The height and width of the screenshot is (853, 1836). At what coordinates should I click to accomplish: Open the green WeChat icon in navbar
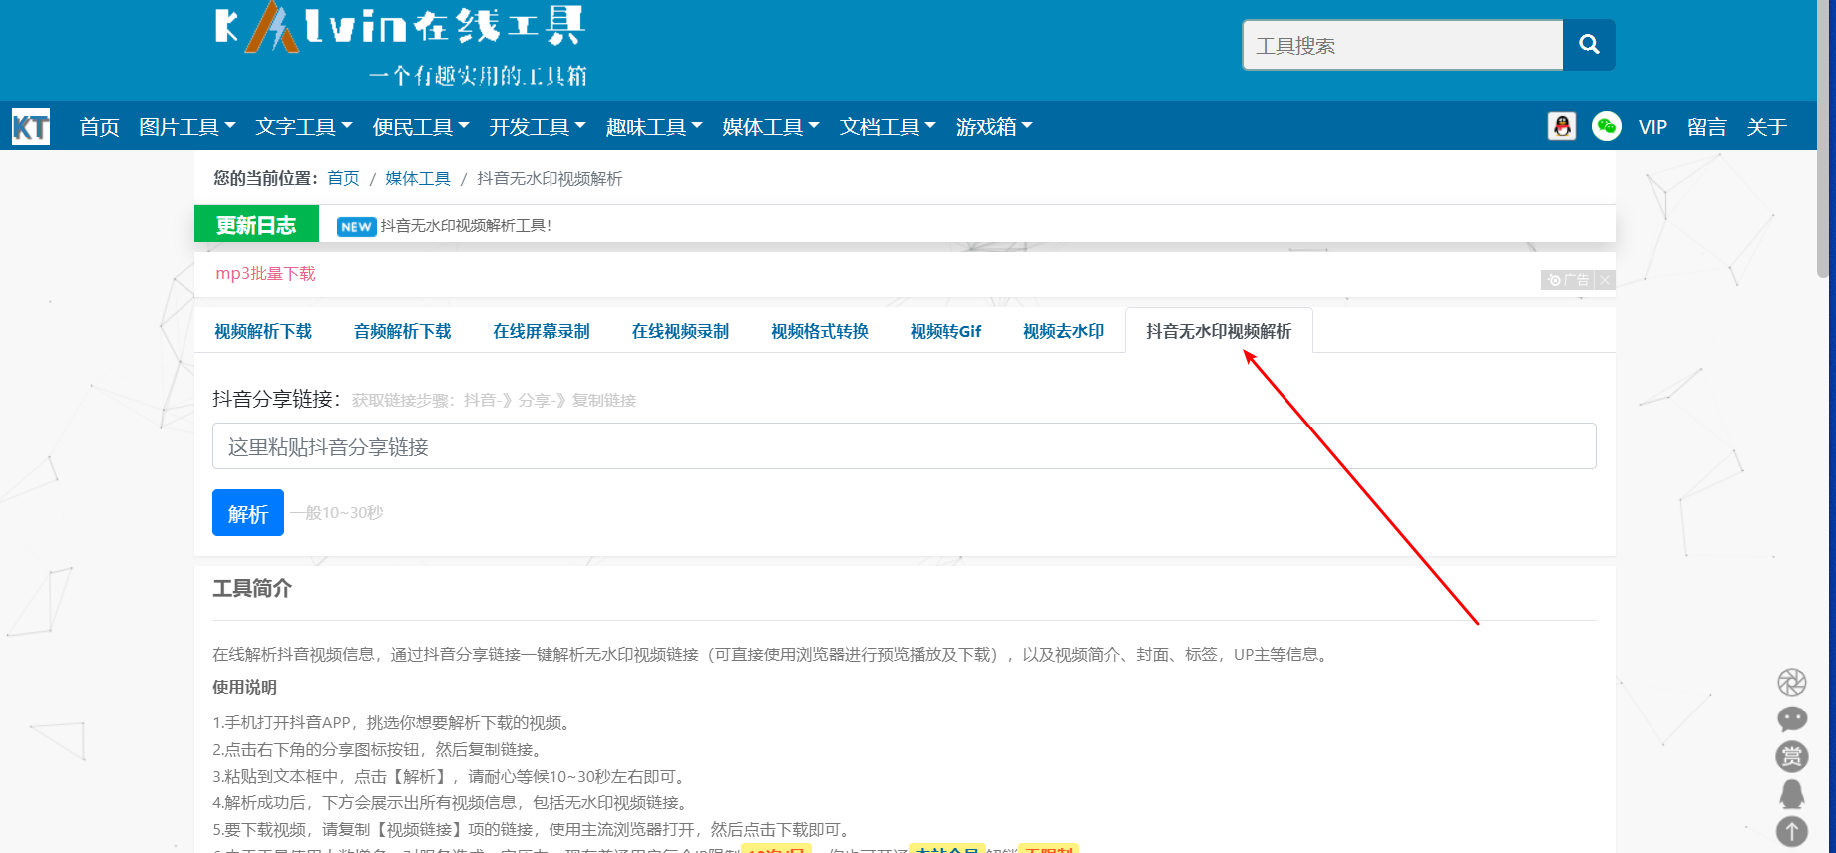point(1606,126)
